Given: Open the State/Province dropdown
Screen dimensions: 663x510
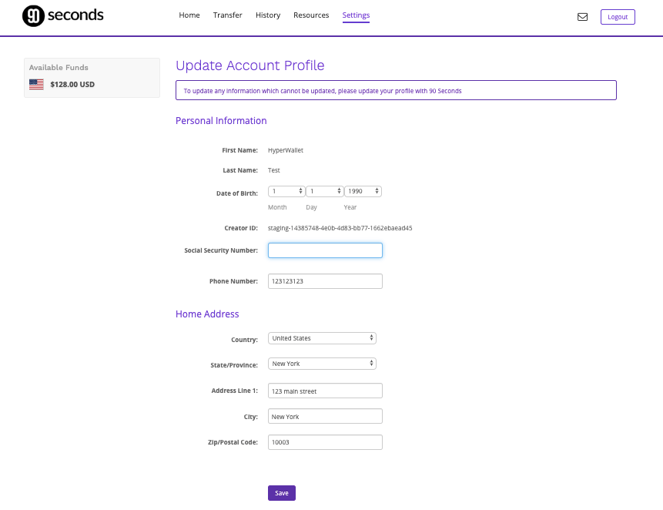Looking at the screenshot, I should pos(322,363).
